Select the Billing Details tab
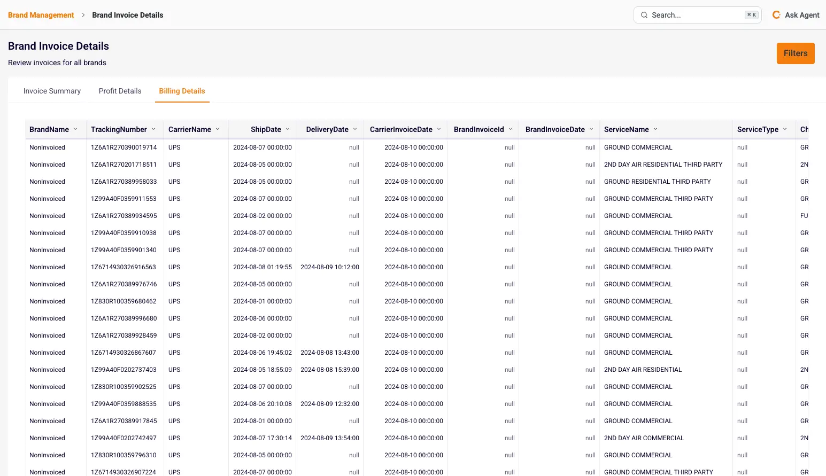 [x=182, y=91]
